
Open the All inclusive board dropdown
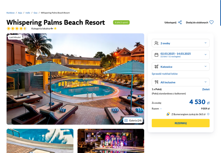pyautogui.click(x=181, y=82)
